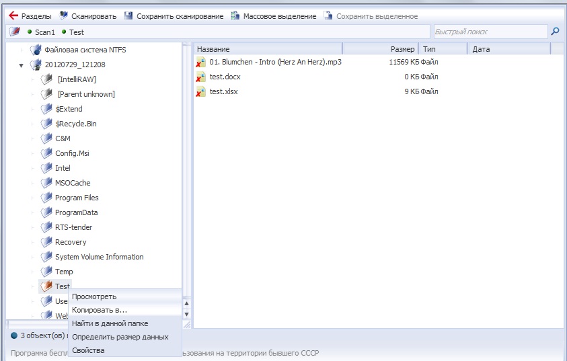Click tree scrollbar up arrow
Screen dimensions: 567x361
pos(186,303)
